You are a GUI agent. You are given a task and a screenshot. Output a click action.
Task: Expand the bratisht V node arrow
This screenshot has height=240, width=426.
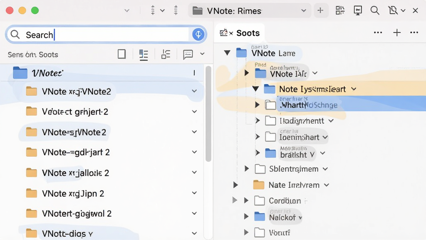[257, 152]
